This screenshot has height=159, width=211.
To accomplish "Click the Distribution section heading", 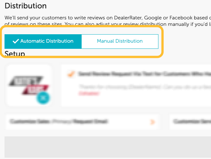I will click(25, 6).
